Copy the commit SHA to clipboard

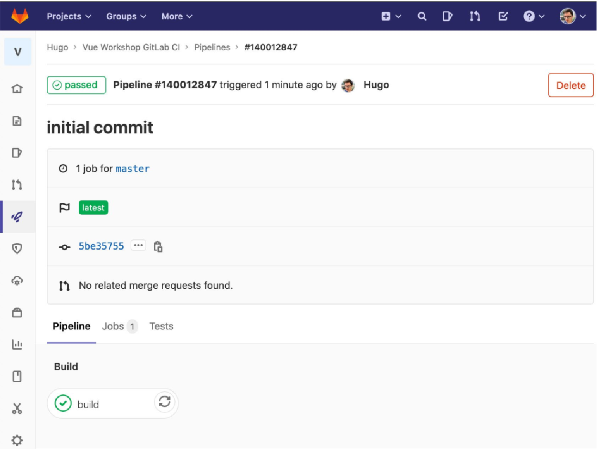158,246
